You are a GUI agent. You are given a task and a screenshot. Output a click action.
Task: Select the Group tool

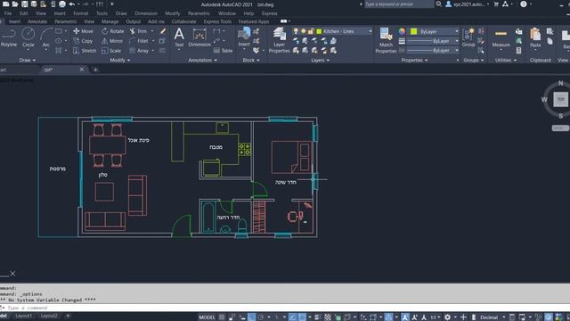pos(468,37)
